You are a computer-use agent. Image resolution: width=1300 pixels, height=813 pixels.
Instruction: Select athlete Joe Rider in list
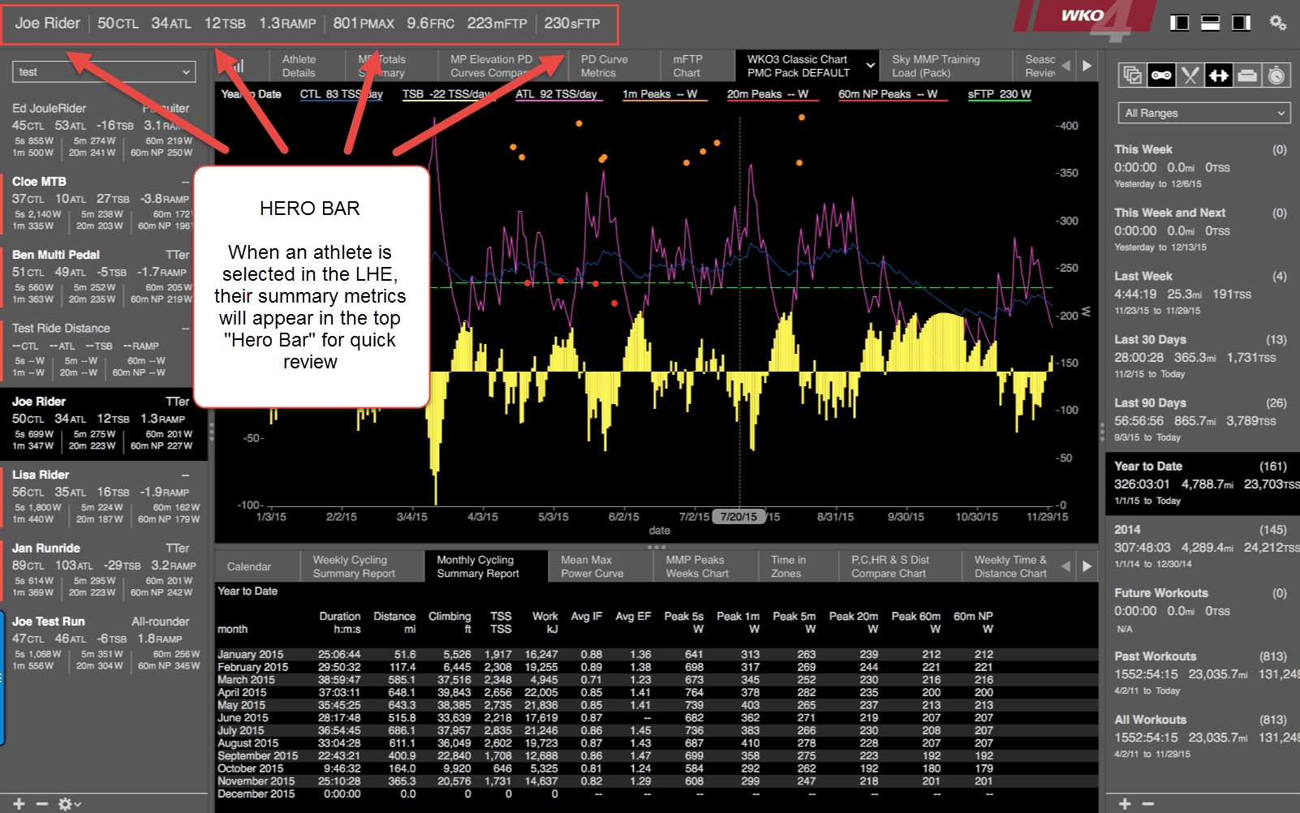103,424
